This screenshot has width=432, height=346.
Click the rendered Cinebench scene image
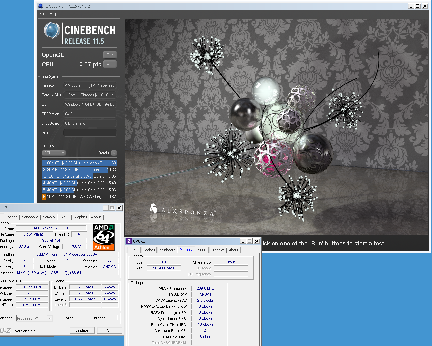(276, 127)
